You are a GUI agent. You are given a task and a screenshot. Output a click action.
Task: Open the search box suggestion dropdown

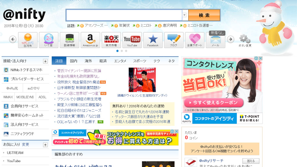(x=185, y=15)
